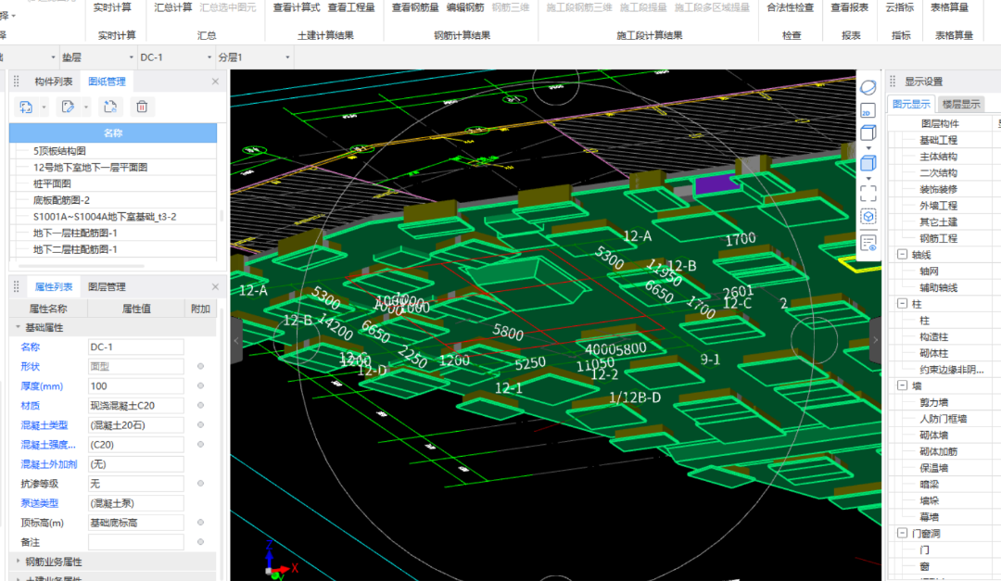Toggle 附加 option for 抗渗等级 row
Image resolution: width=1001 pixels, height=581 pixels.
pos(200,484)
